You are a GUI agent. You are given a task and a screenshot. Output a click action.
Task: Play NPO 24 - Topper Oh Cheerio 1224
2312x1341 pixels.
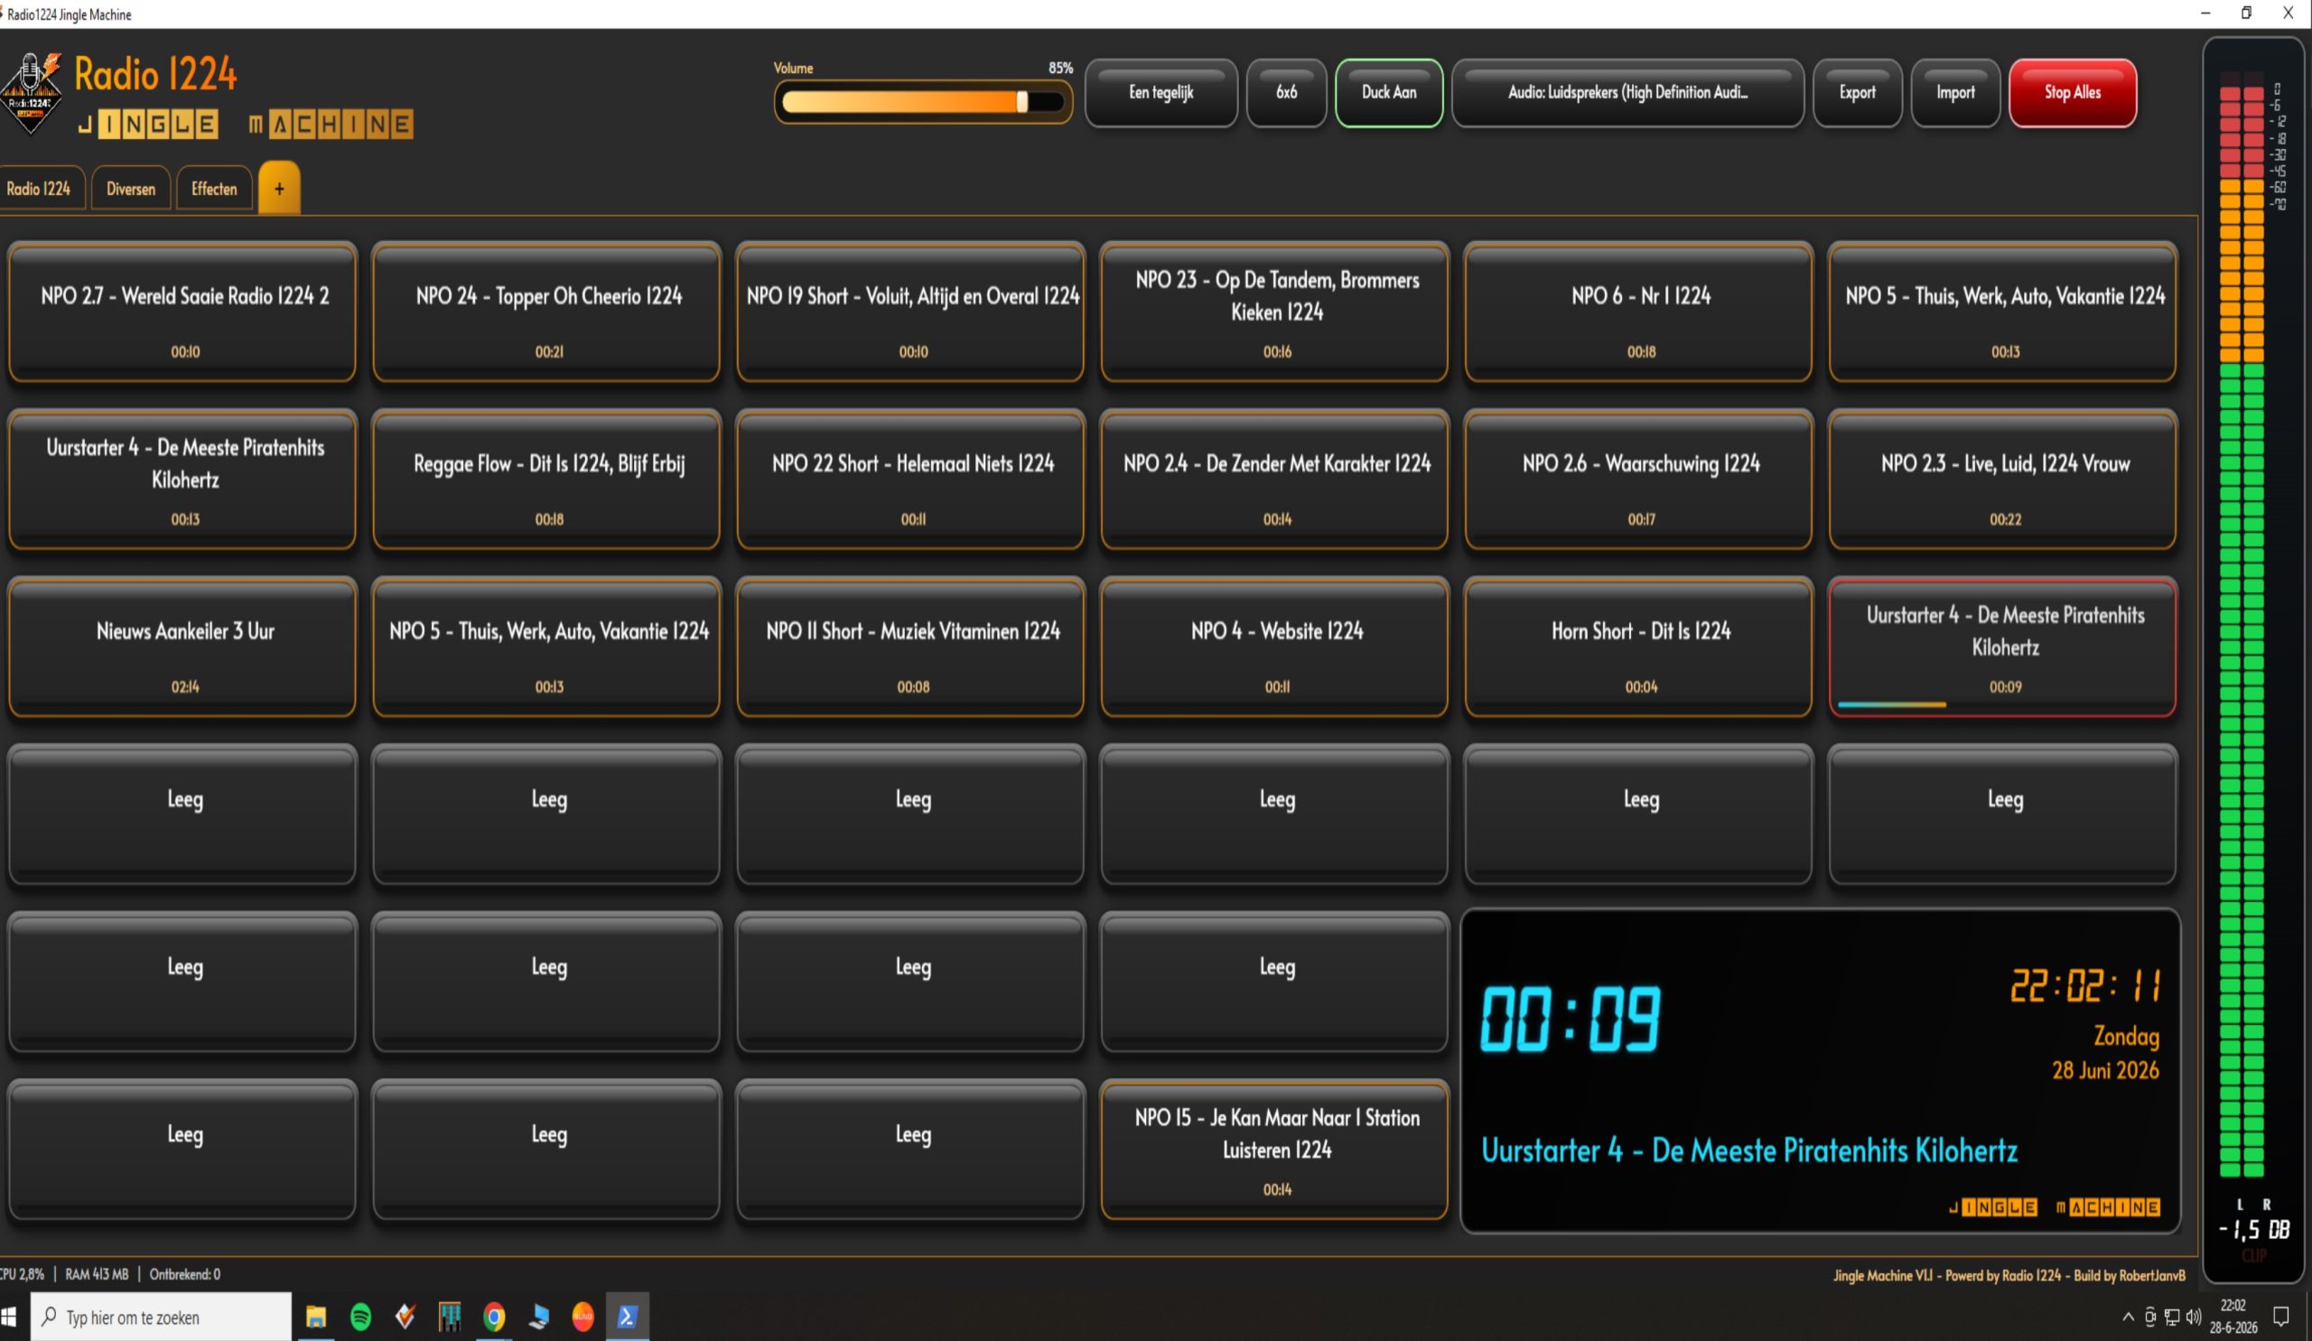click(546, 312)
